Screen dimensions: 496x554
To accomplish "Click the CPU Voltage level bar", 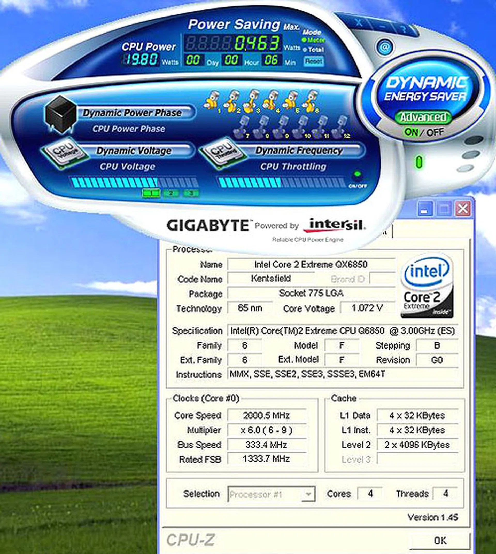I will tap(134, 182).
